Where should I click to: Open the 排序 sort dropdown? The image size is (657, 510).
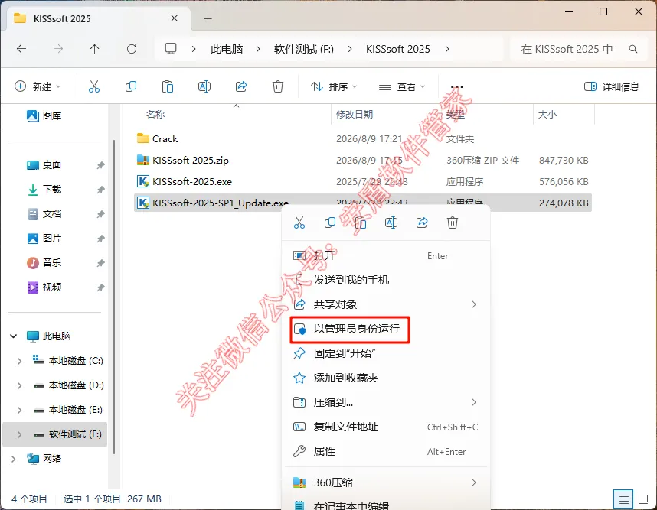click(334, 86)
